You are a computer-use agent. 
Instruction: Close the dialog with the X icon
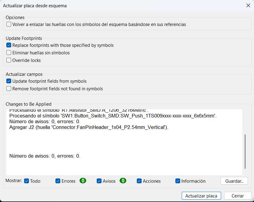pyautogui.click(x=248, y=5)
